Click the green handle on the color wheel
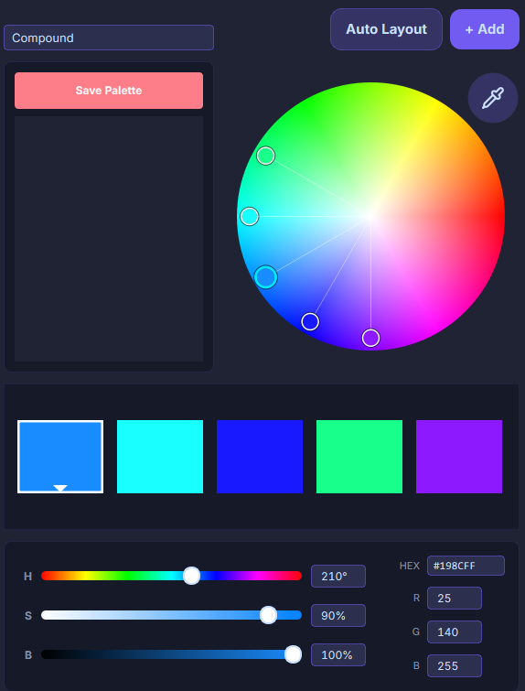The height and width of the screenshot is (691, 525). click(x=265, y=156)
